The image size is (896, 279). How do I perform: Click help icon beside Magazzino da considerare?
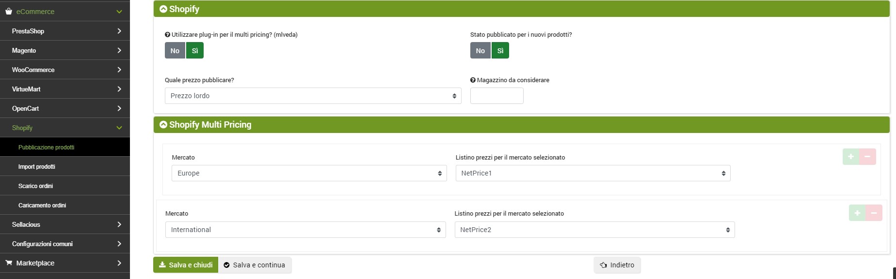click(473, 80)
